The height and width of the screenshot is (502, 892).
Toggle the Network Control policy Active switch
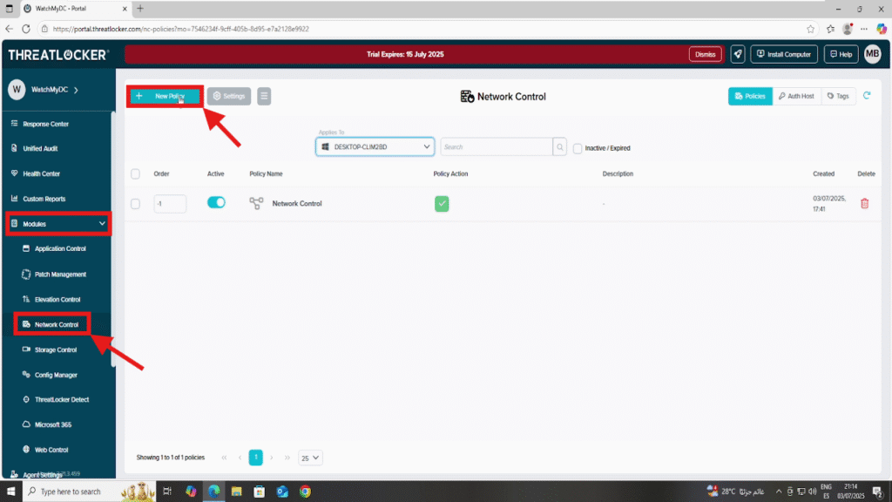216,202
